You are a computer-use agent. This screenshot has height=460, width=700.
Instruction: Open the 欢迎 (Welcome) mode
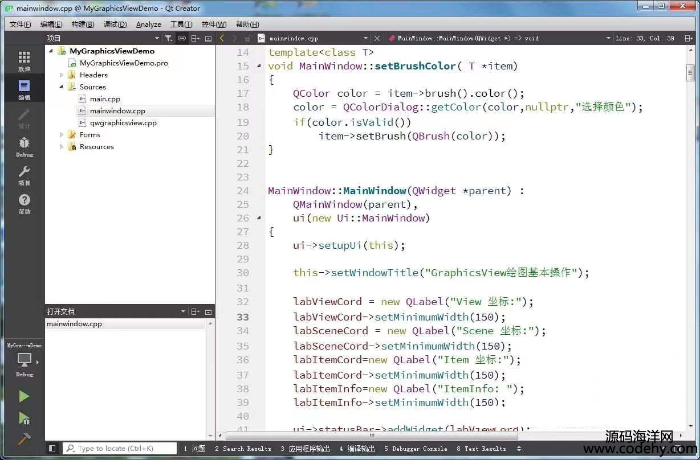24,61
